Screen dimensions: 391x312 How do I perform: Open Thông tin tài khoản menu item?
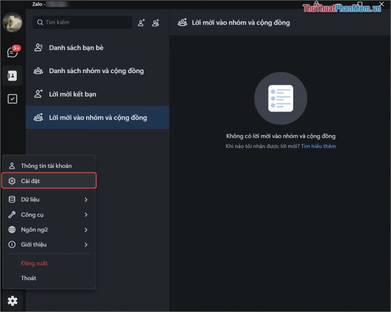click(x=49, y=166)
